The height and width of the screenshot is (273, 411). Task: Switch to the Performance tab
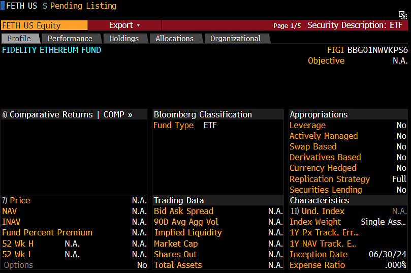tap(70, 39)
